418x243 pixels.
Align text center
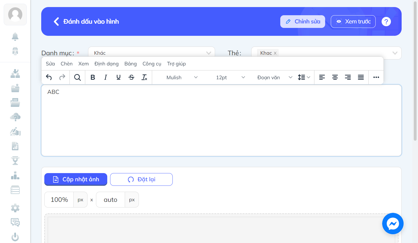[x=335, y=77]
